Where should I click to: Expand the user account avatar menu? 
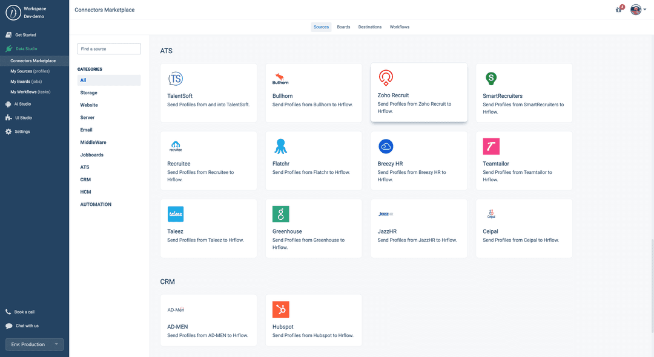click(635, 10)
